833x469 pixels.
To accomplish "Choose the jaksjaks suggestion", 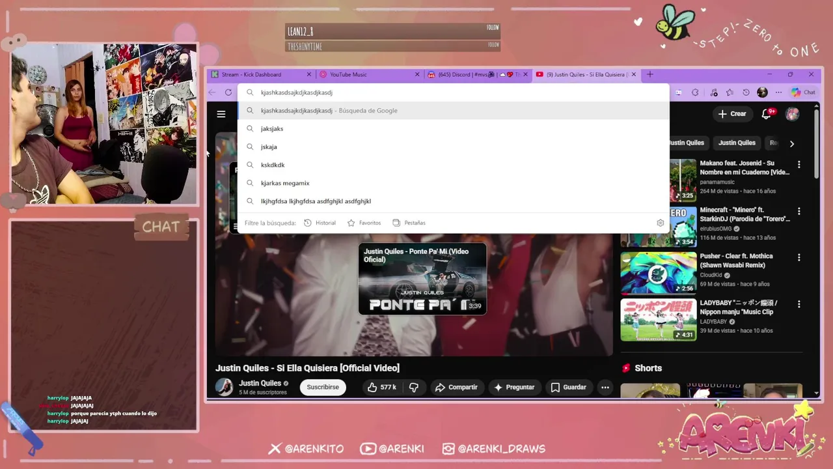I will (x=454, y=129).
